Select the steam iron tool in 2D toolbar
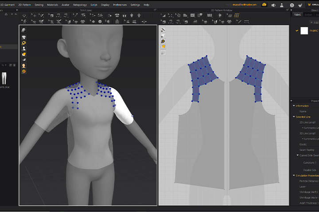Image resolution: width=319 pixels, height=212 pixels. (x=195, y=22)
